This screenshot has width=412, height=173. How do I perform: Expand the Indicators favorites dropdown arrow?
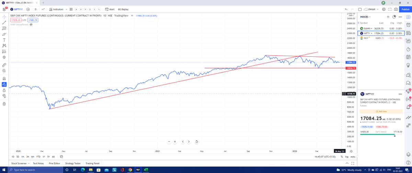tap(67, 9)
